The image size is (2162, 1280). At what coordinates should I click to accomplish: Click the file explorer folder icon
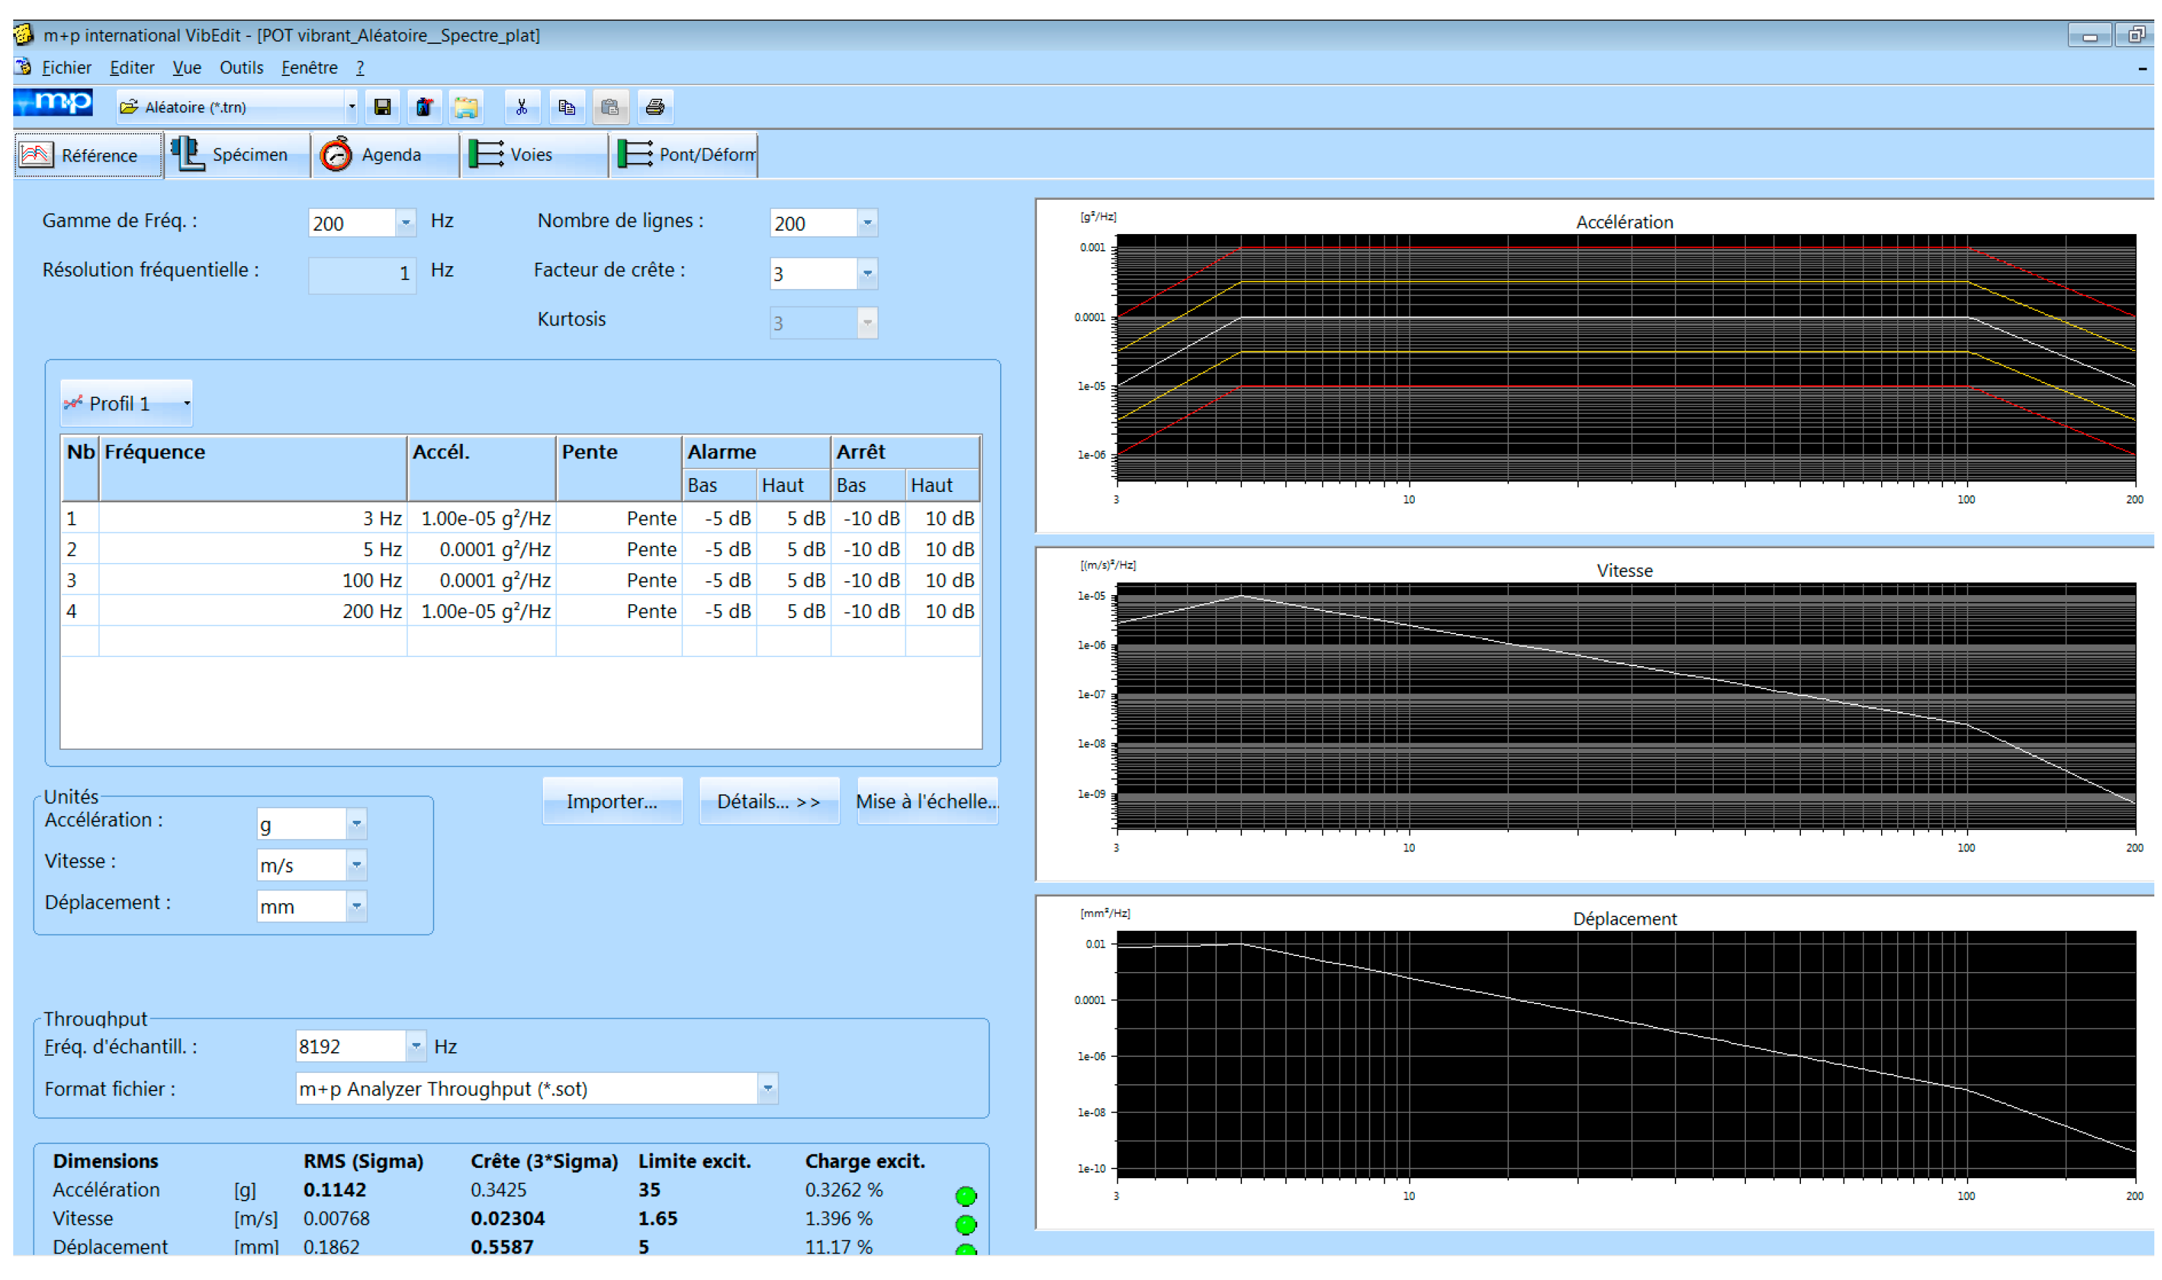coord(466,107)
